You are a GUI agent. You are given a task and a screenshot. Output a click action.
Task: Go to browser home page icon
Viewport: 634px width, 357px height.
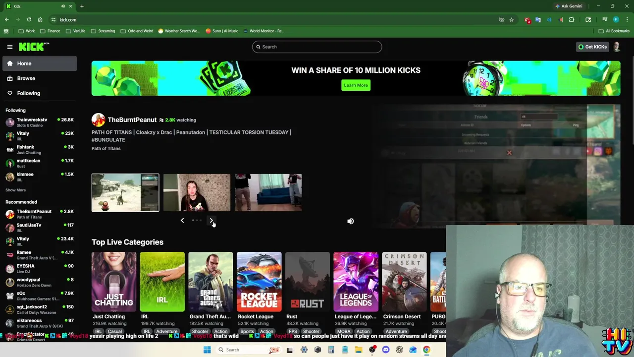click(x=40, y=19)
